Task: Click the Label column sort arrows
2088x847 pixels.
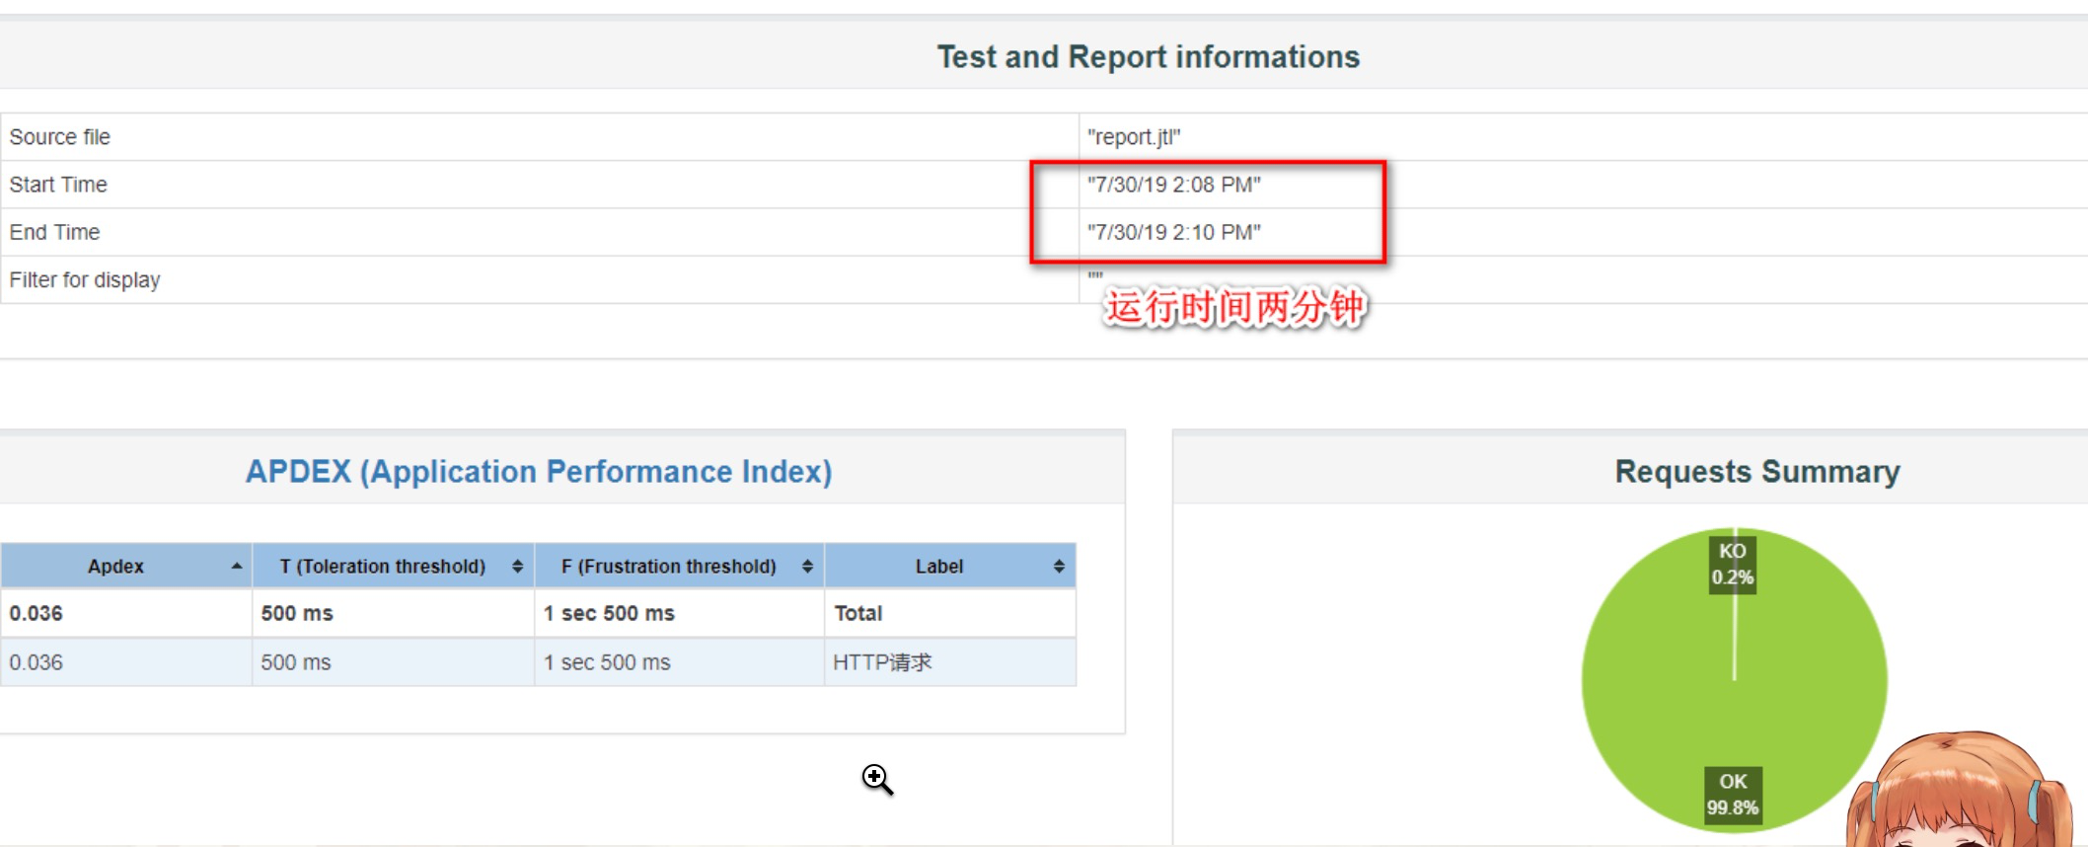Action: 1059,567
